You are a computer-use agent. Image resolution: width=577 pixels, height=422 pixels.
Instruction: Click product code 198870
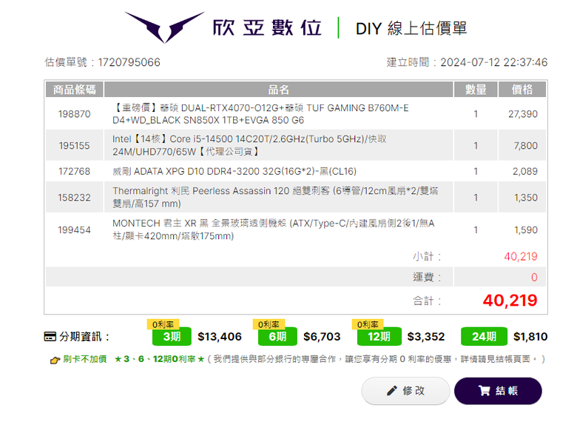coord(74,114)
